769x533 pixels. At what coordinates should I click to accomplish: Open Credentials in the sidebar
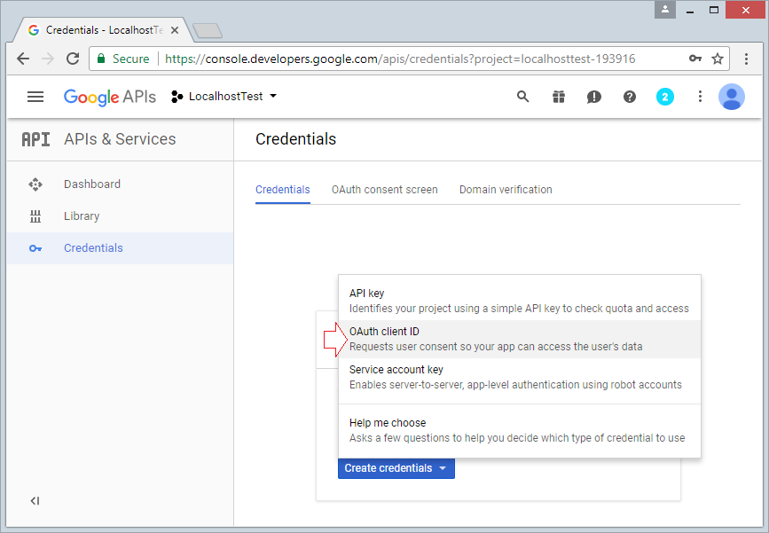tap(120, 248)
